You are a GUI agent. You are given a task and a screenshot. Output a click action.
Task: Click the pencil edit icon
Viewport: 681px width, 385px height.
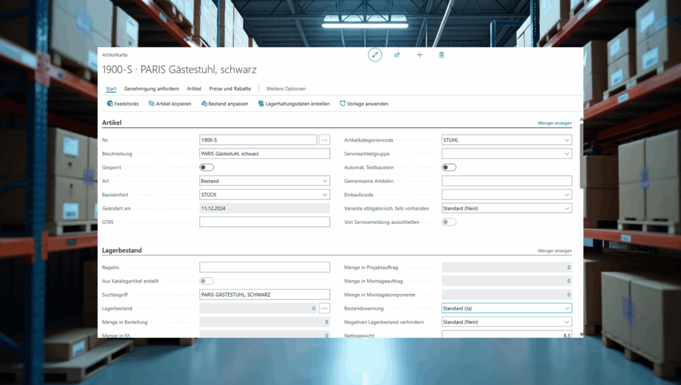375,55
